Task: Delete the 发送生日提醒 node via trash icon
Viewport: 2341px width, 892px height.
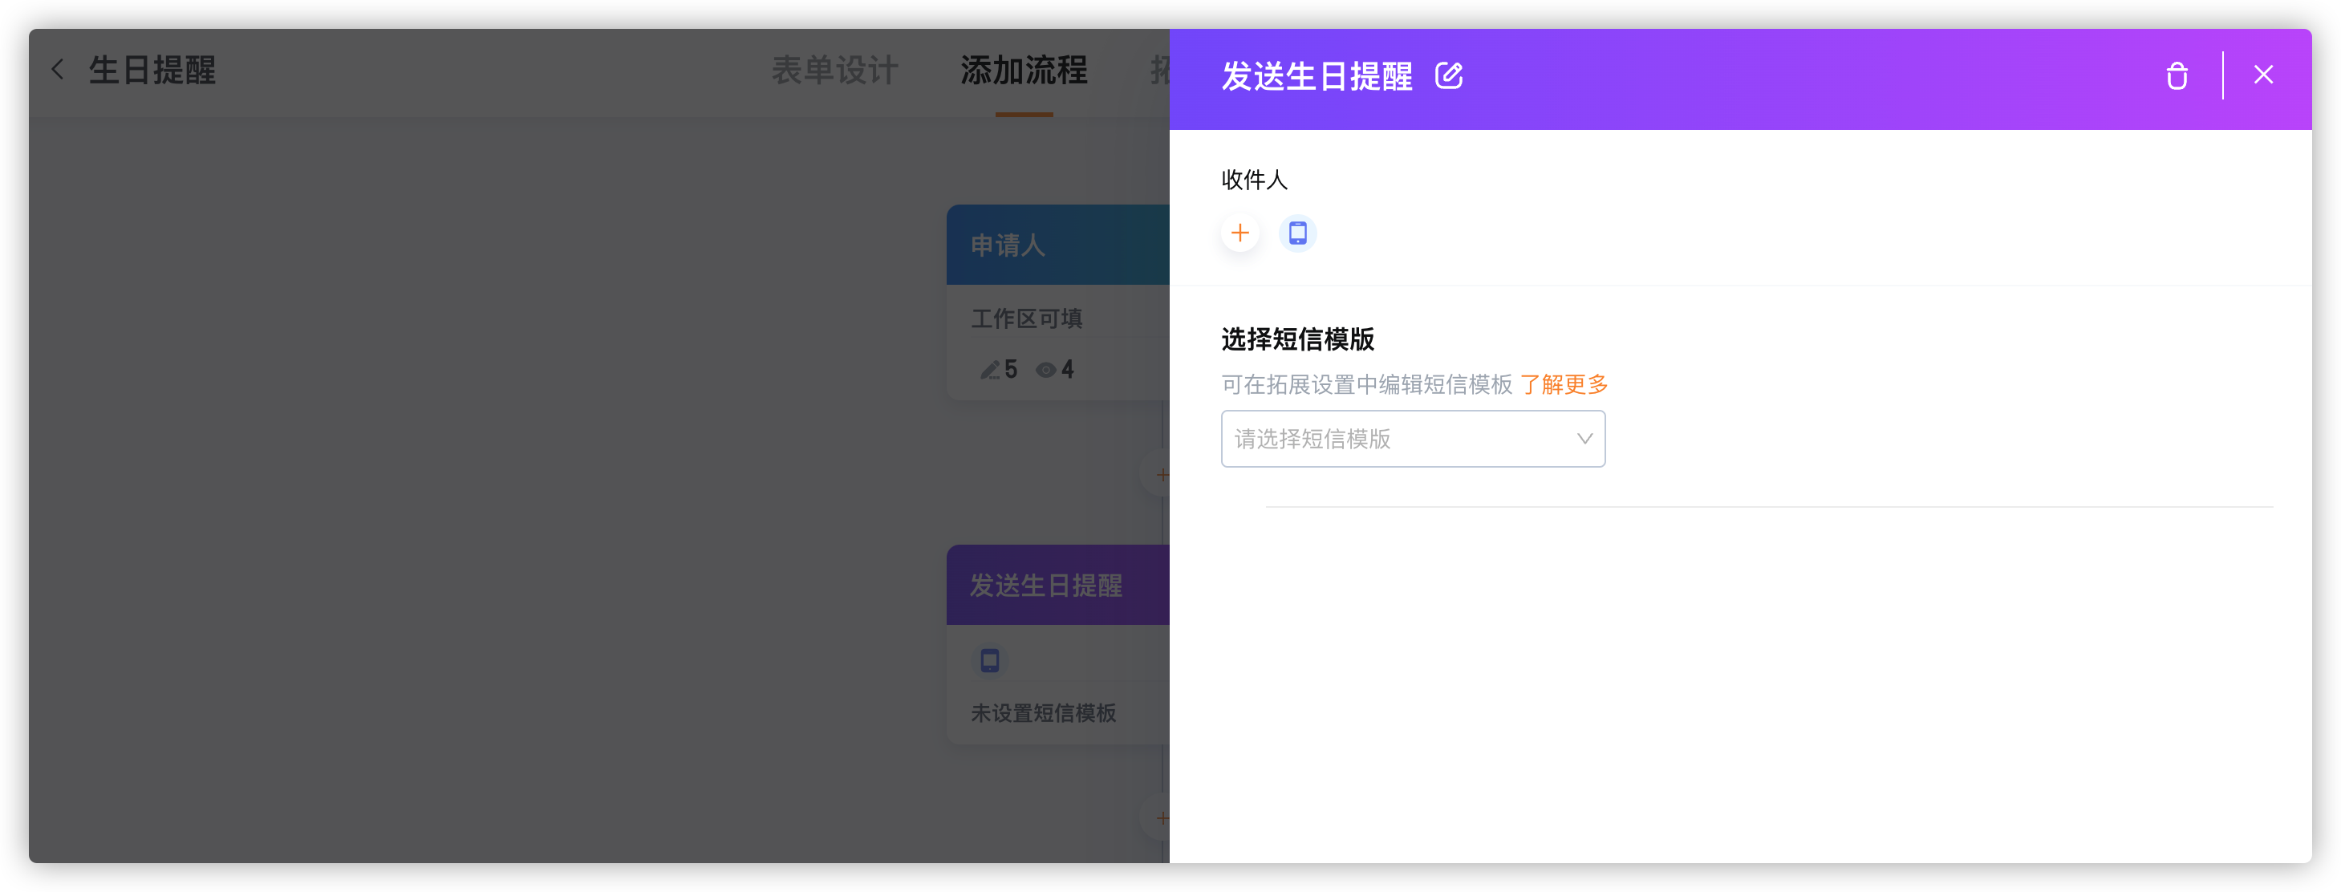Action: pyautogui.click(x=2177, y=75)
